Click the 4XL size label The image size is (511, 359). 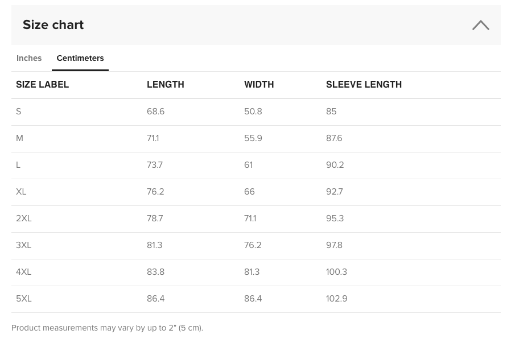coord(24,272)
